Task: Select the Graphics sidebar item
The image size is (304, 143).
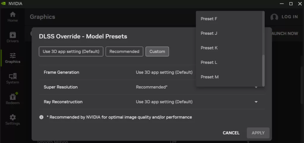Action: (12, 58)
